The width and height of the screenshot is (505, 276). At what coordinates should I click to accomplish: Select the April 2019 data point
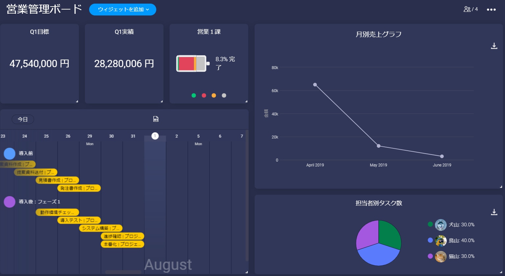click(315, 85)
